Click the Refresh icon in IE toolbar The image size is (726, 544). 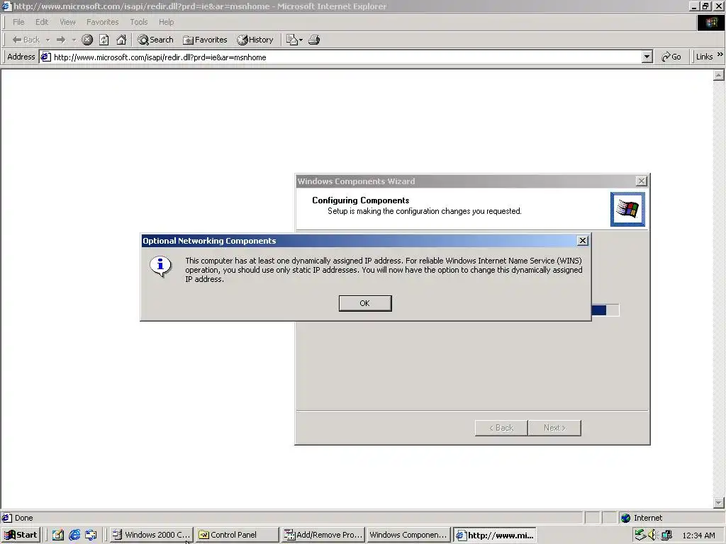click(104, 40)
